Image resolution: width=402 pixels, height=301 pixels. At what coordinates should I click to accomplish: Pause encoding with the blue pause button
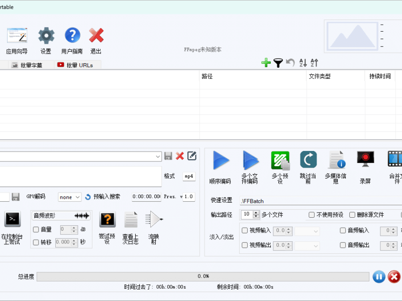click(379, 277)
